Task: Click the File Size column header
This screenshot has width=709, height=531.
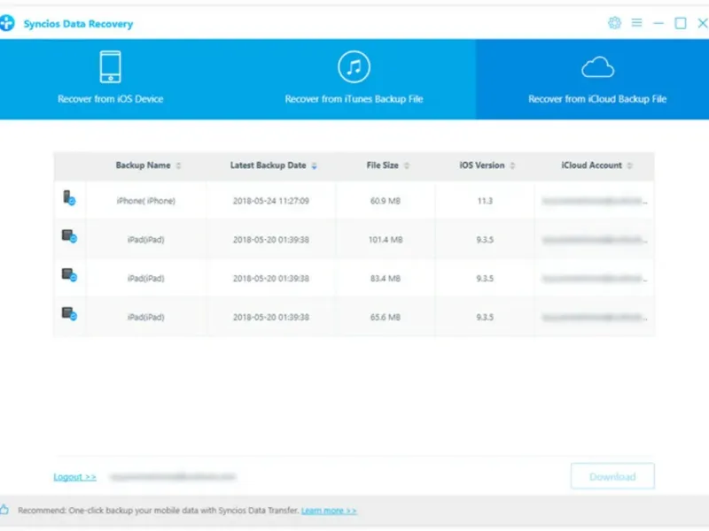Action: pyautogui.click(x=383, y=165)
